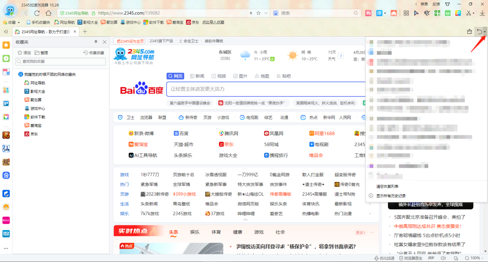Select 清空恢复列表 in the dropdown menu
The width and height of the screenshot is (488, 262).
[x=387, y=186]
